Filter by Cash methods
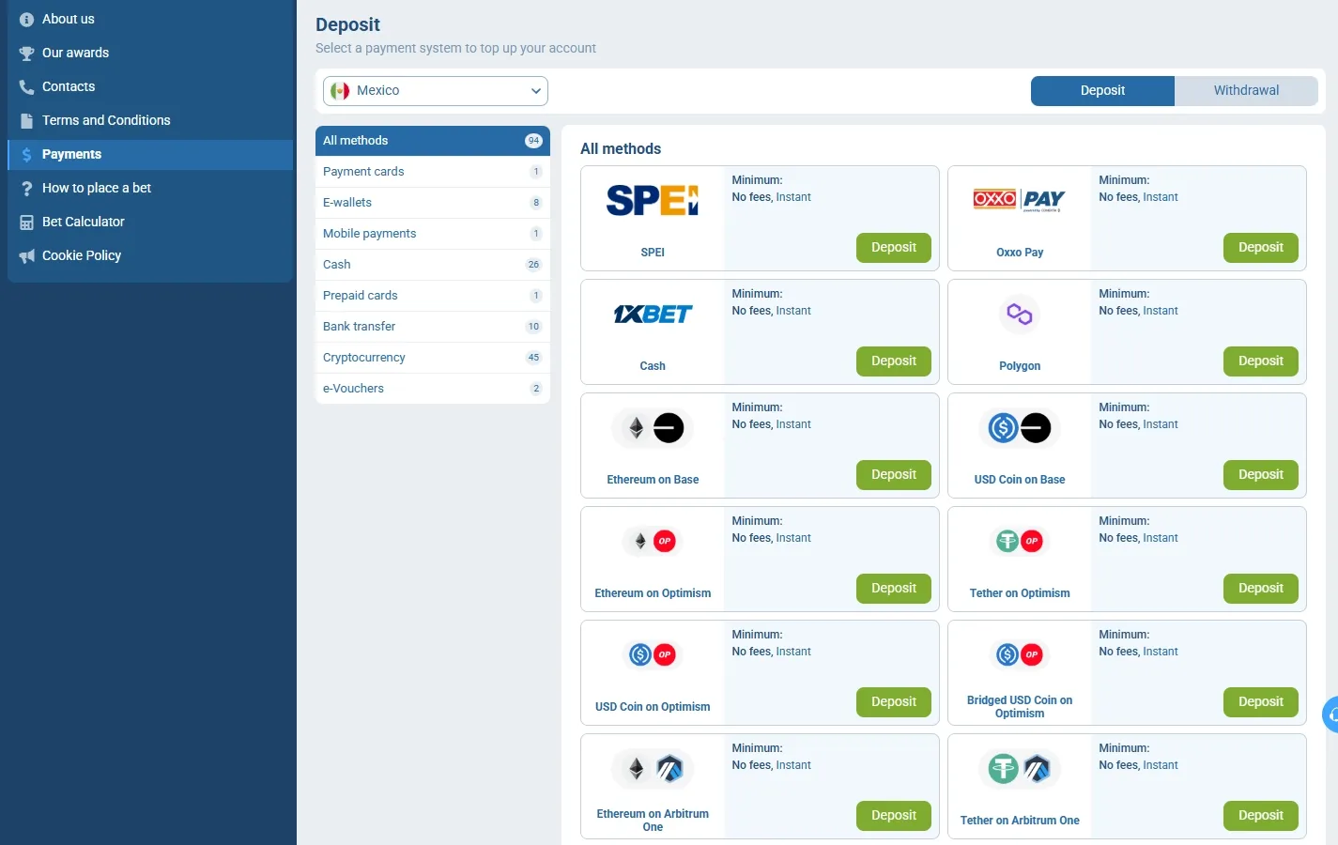Image resolution: width=1338 pixels, height=845 pixels. pyautogui.click(x=433, y=265)
